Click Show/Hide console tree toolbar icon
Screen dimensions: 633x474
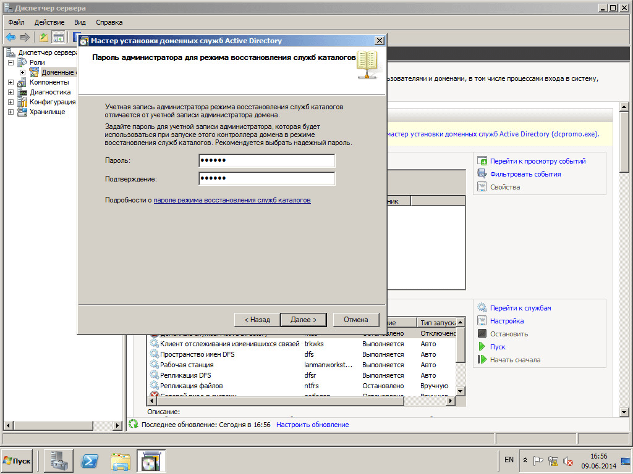tap(58, 37)
